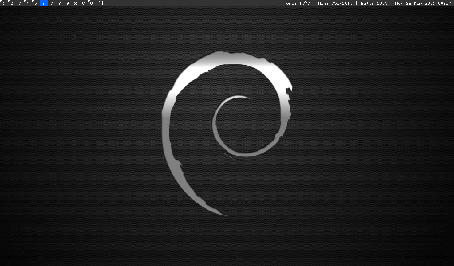Viewport: 454px width, 266px height.
Task: Select the highlighted workspace tag 6
Action: (44, 3)
